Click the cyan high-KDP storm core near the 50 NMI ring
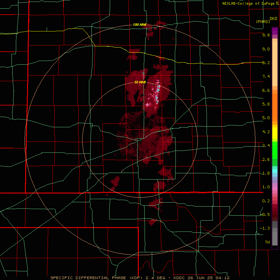280x280 pixels. pyautogui.click(x=158, y=88)
